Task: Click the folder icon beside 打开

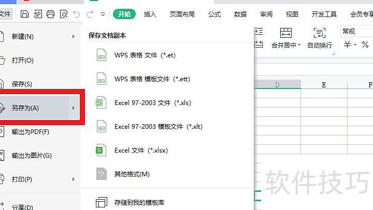Action: coord(2,61)
